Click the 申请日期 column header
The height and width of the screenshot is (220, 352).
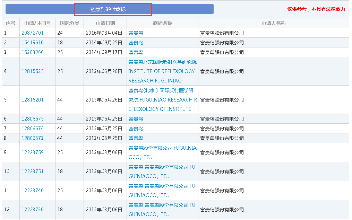pos(105,23)
